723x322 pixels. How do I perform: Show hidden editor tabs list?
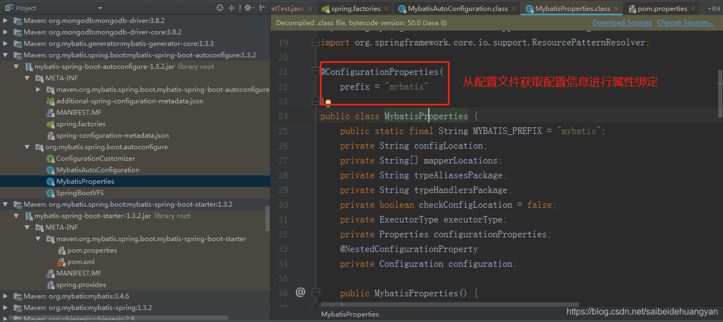coord(714,9)
